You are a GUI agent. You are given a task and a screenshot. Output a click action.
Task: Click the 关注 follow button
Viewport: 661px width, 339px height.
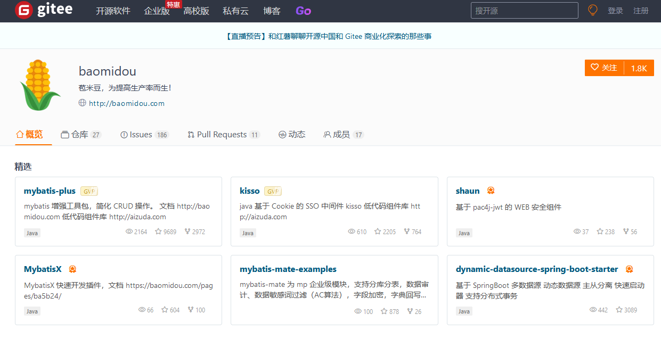click(x=604, y=68)
